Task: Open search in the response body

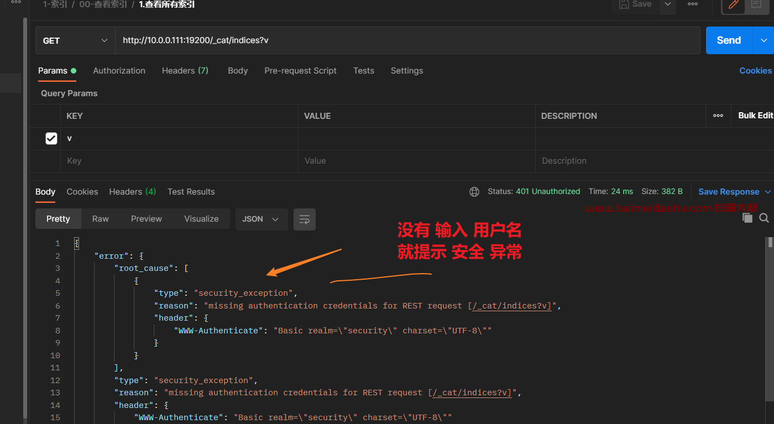Action: 764,218
